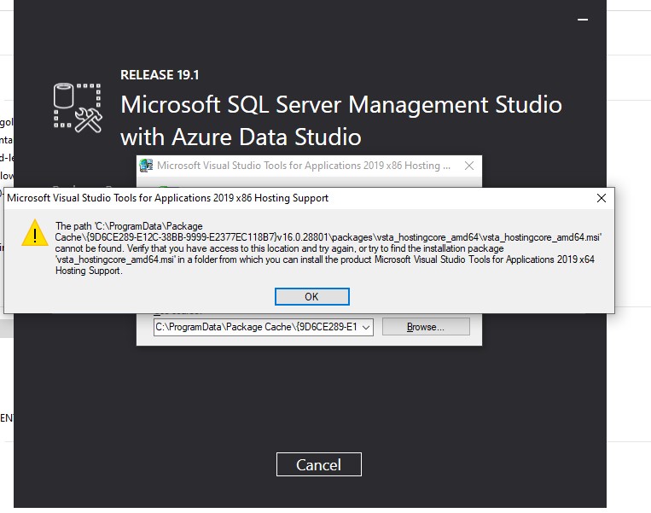
Task: Close the Hosting Support warning dialog
Action: tap(602, 198)
